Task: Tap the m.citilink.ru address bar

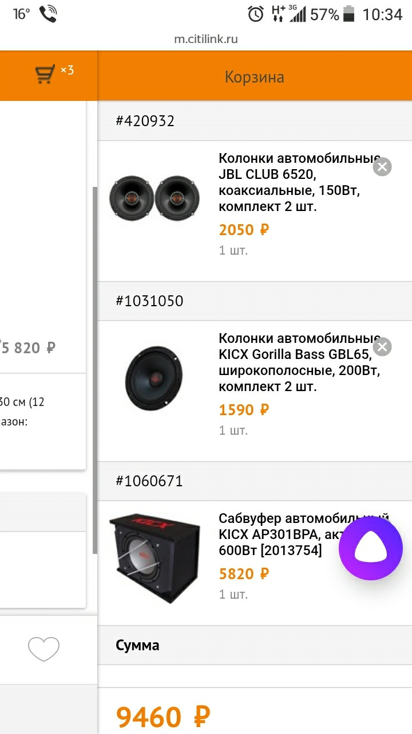Action: coord(206,39)
